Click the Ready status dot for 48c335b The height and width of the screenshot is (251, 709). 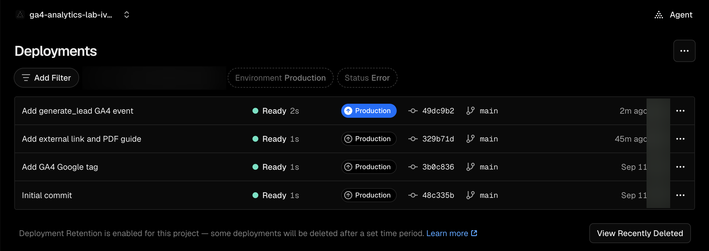(x=255, y=195)
